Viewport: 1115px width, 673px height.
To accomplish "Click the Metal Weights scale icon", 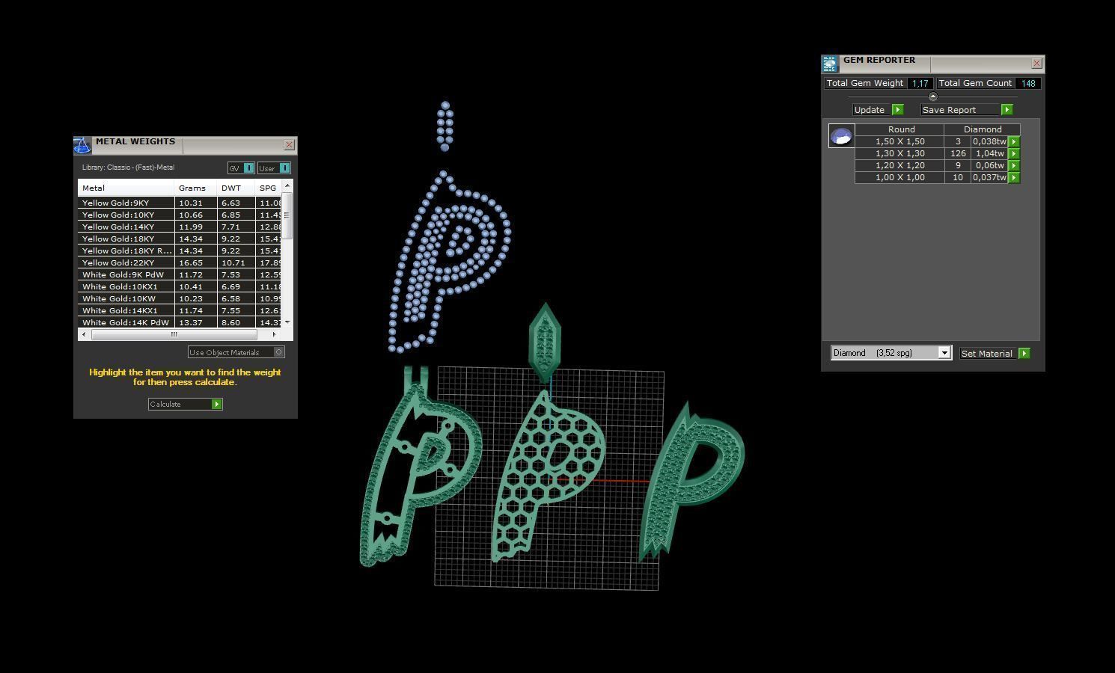I will click(x=82, y=145).
